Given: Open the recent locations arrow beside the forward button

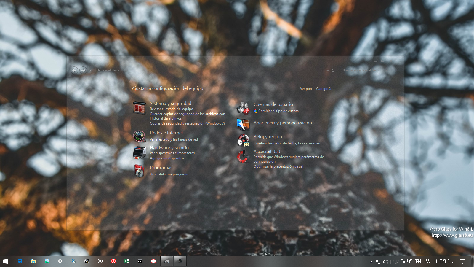Looking at the screenshot, I should [x=90, y=70].
